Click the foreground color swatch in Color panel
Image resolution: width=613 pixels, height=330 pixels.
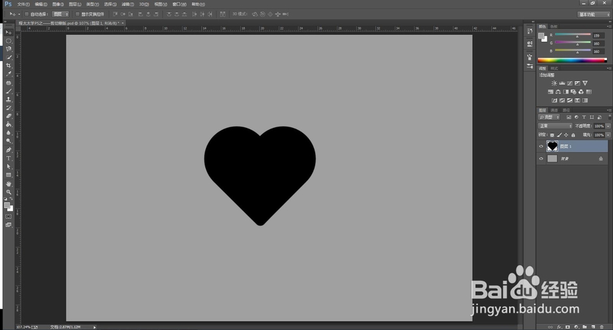point(541,36)
